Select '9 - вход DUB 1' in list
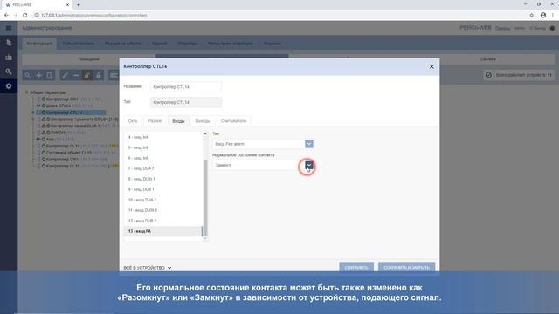The image size is (559, 314). [x=163, y=189]
